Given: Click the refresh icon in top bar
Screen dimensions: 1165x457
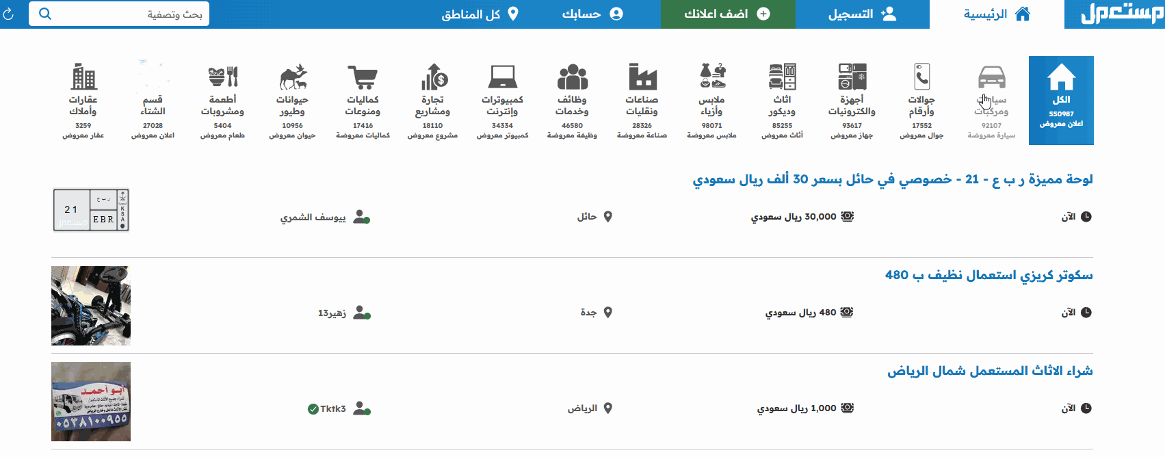Looking at the screenshot, I should click(x=9, y=14).
